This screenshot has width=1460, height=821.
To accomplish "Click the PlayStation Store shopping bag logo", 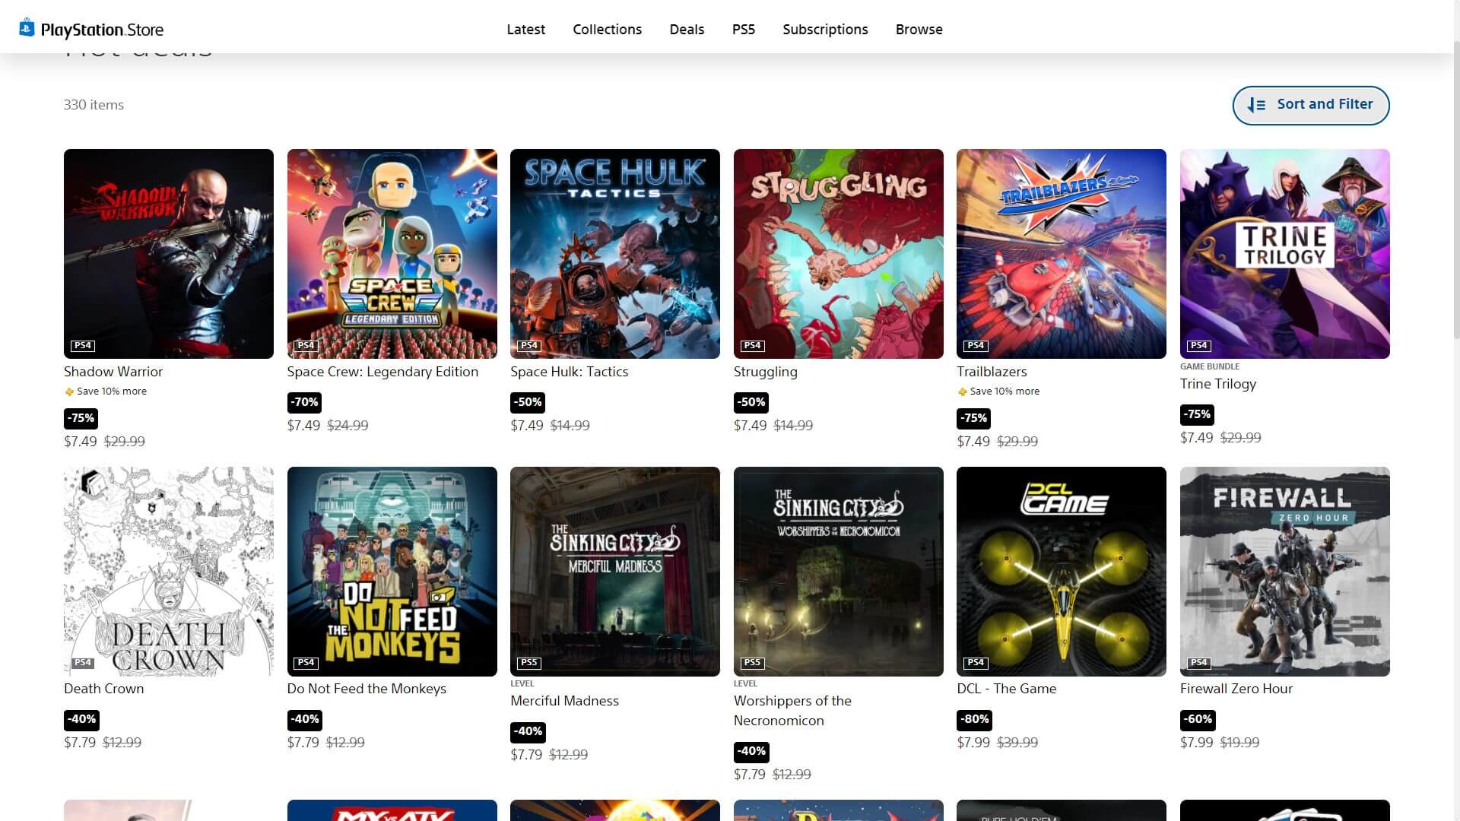I will click(x=27, y=27).
